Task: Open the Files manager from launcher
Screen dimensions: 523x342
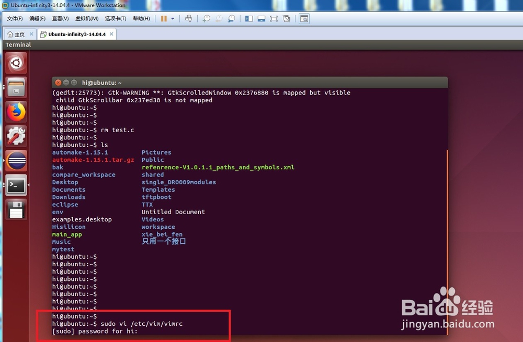Action: (16, 87)
